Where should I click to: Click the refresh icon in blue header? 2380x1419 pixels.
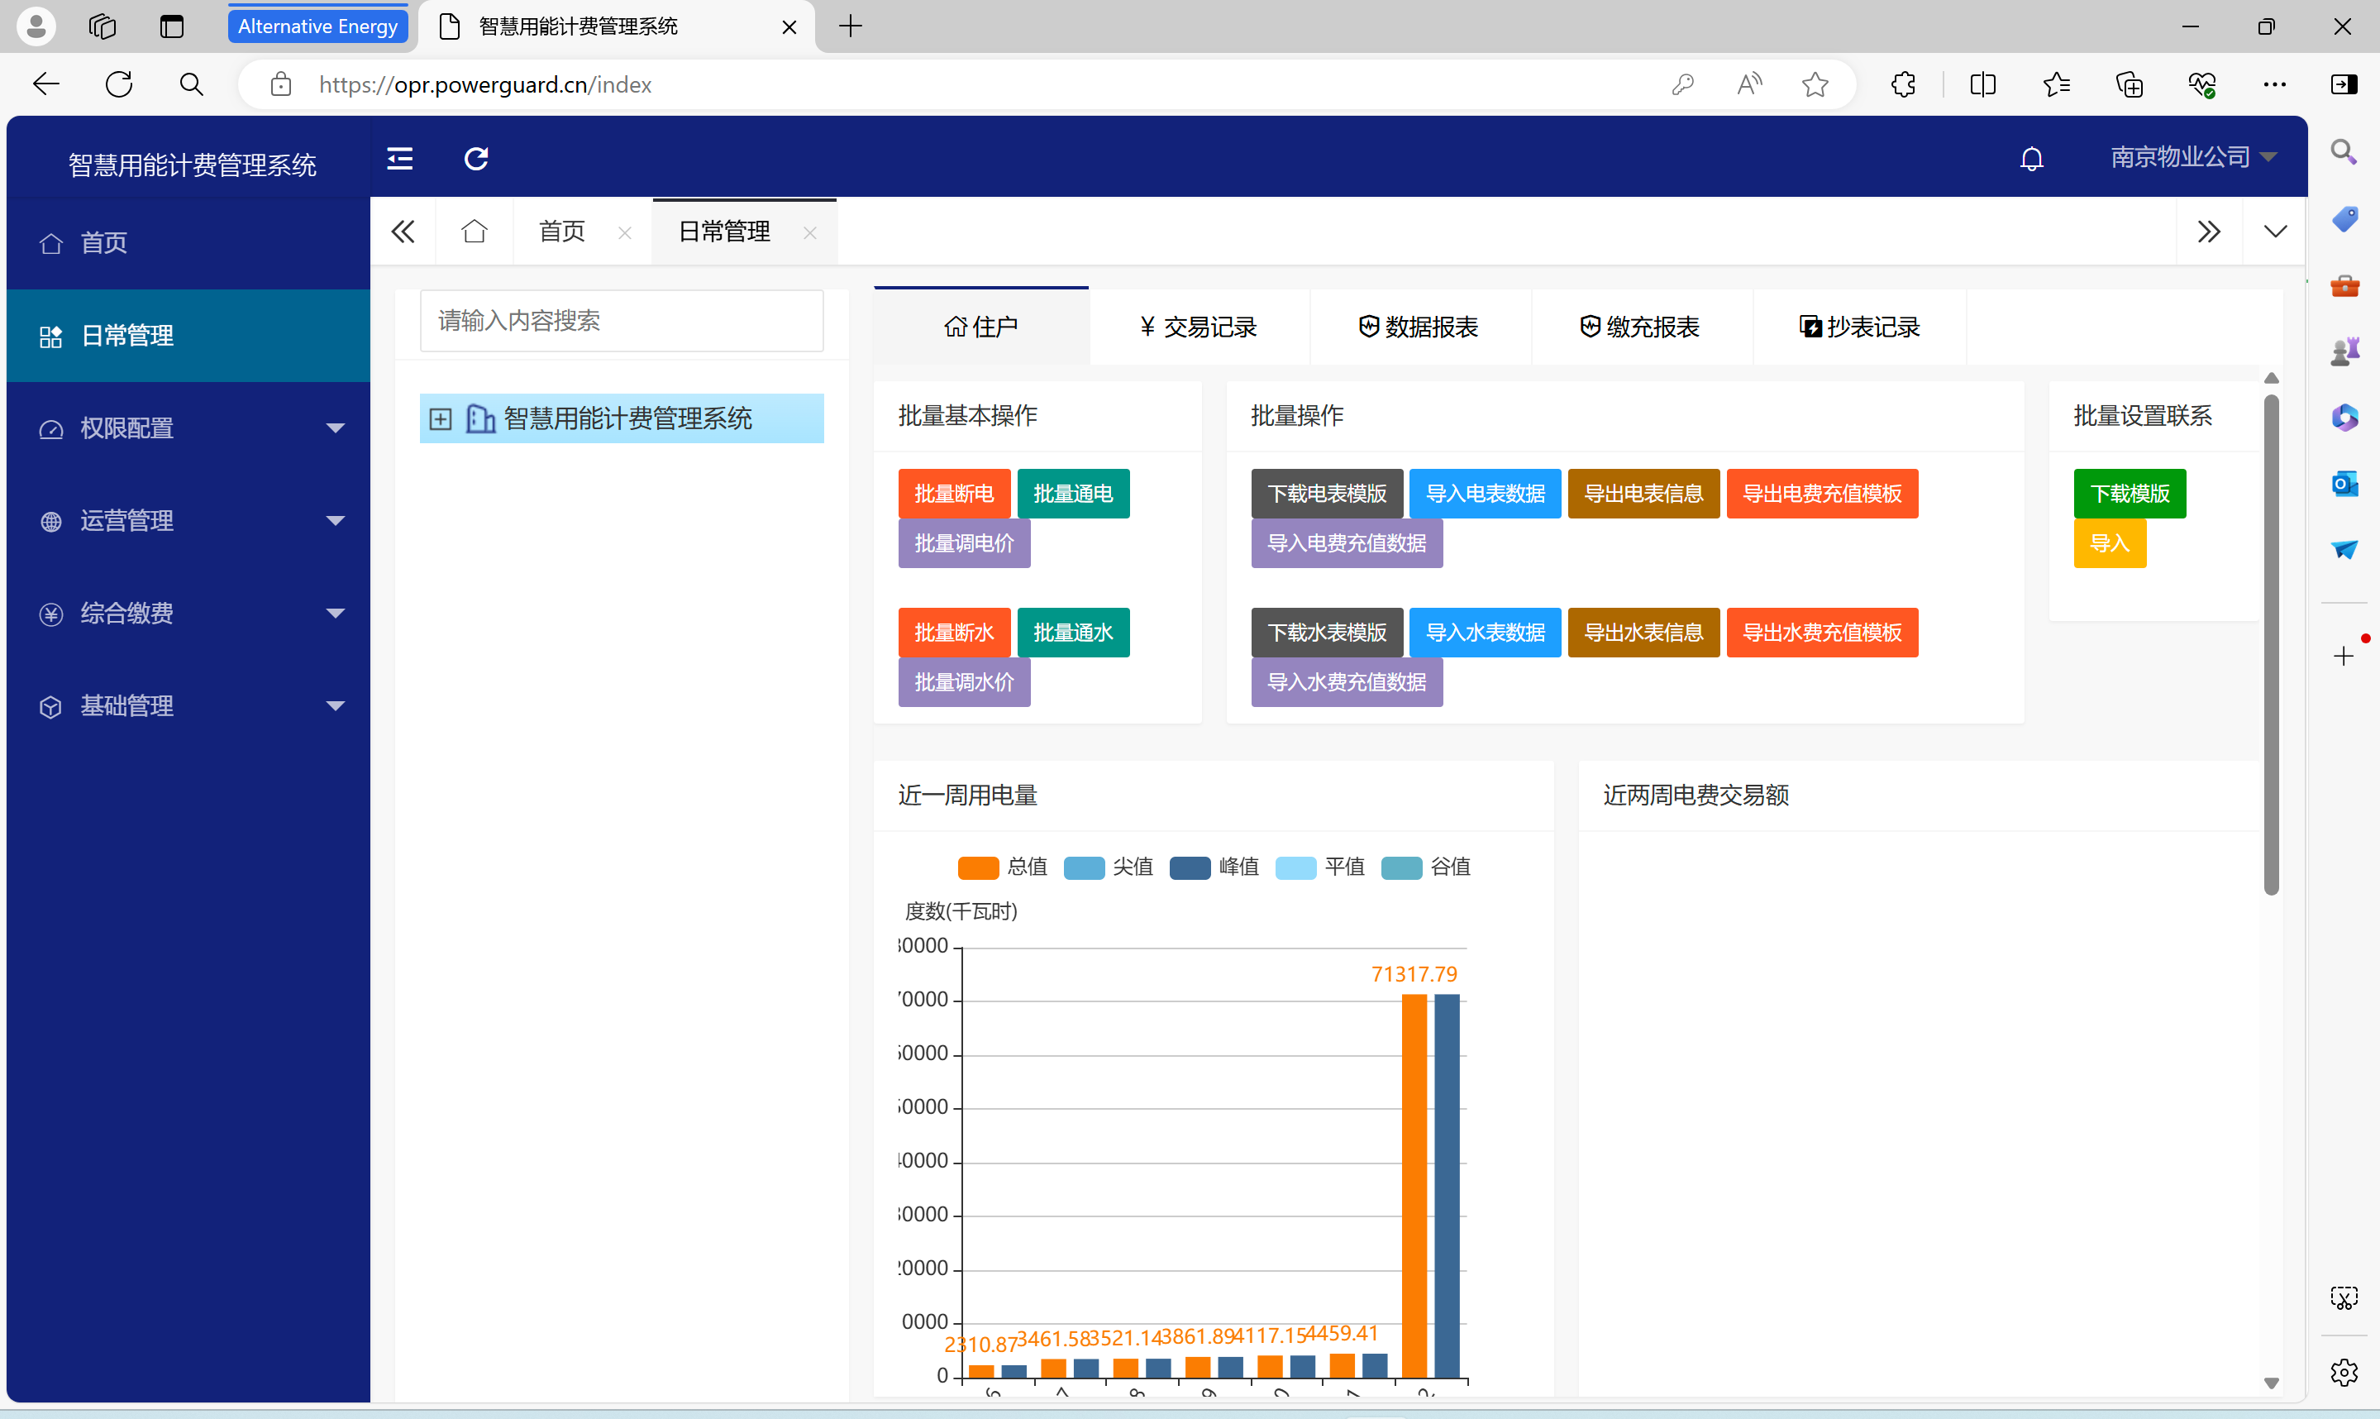coord(476,159)
